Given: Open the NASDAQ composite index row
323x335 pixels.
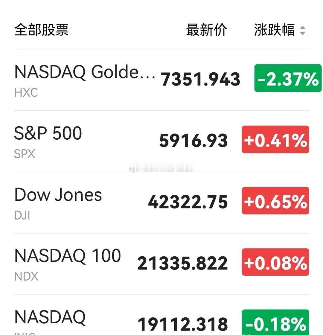Looking at the screenshot, I should coord(161,315).
